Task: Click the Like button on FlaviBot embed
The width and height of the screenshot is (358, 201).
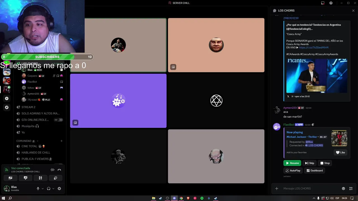Action: (340, 152)
